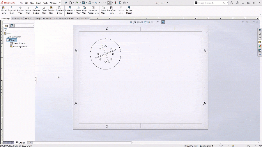Switch to the PropertyManager tab

(x=12, y=26)
